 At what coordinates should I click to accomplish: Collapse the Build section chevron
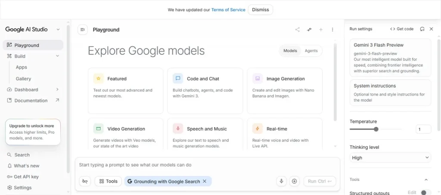(57, 56)
